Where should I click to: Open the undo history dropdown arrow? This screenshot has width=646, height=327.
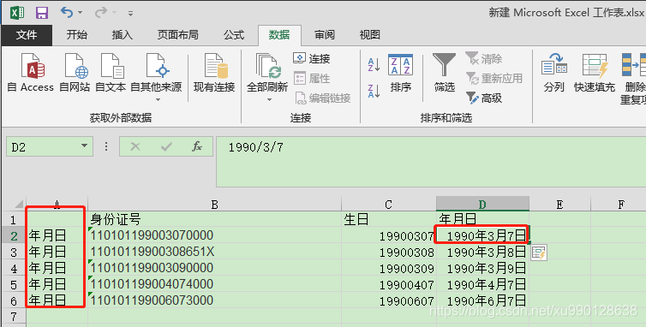(80, 13)
